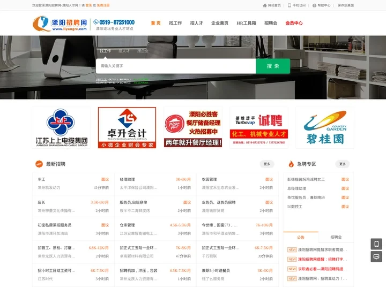386x289 pixels.
Task: Open urgent job 彭德楷黄焖鸡诚聘女工
Action: (x=306, y=179)
